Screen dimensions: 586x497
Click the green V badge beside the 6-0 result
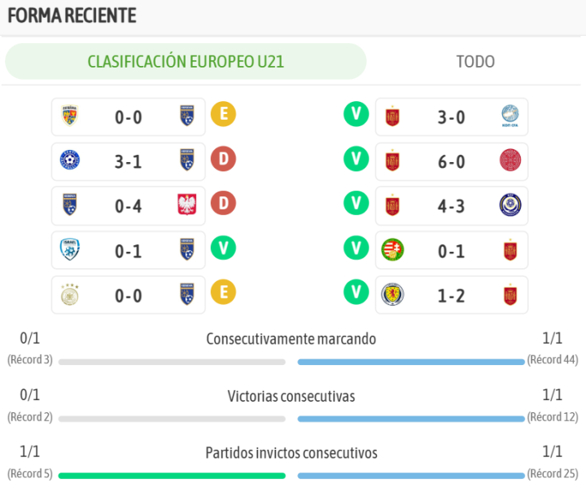pos(356,160)
